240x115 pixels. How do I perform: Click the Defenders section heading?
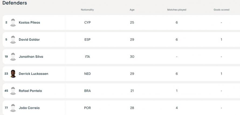click(15, 3)
